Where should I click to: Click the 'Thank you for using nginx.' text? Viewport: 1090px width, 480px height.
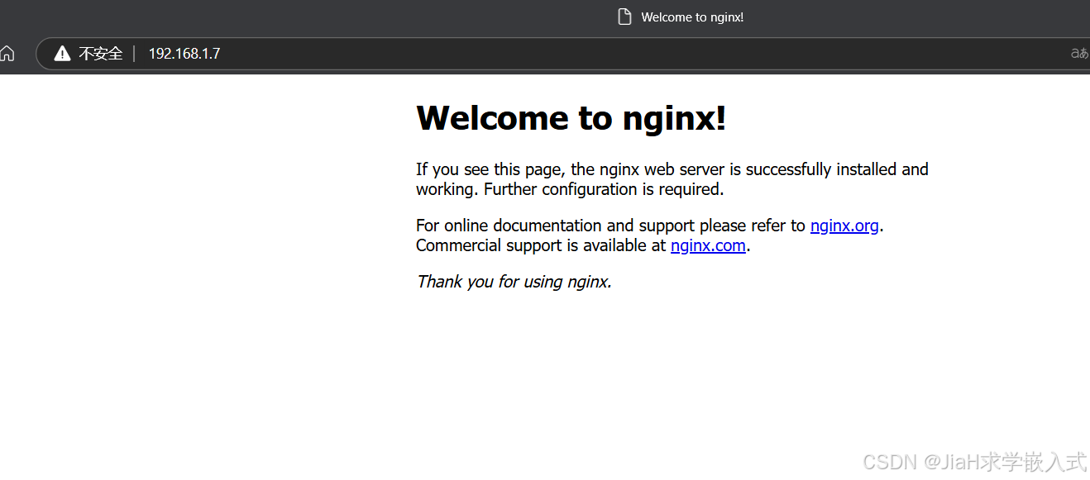click(x=514, y=282)
